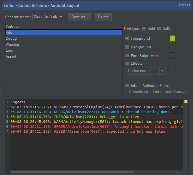The image size is (193, 175).
Task: Toggle the Inherit Attributes From checkbox
Action: pyautogui.click(x=127, y=86)
